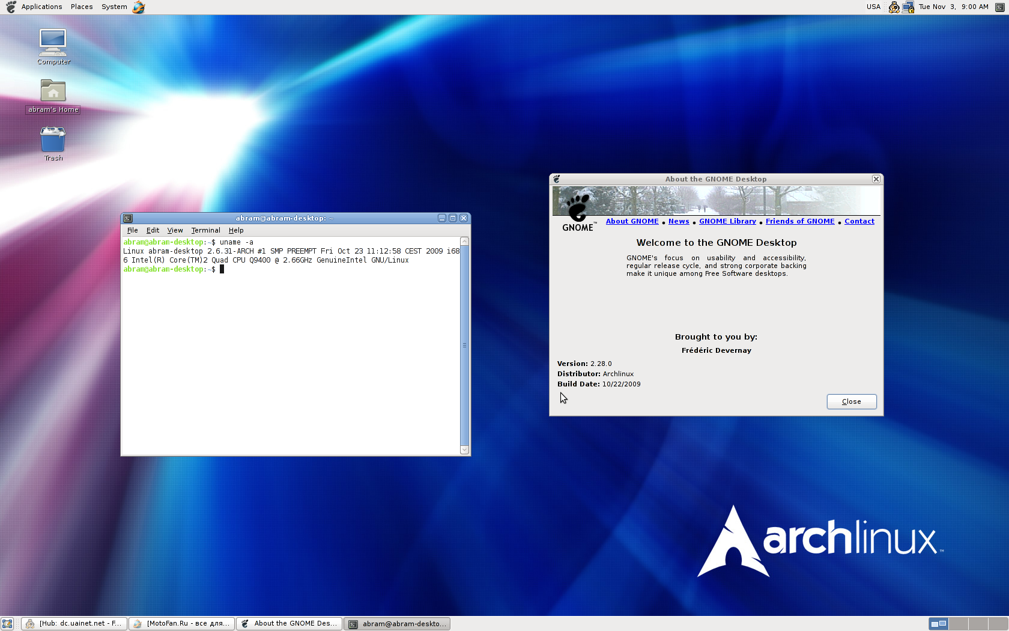
Task: Click the 'Frédéric Devernay' credit name
Action: (x=716, y=350)
